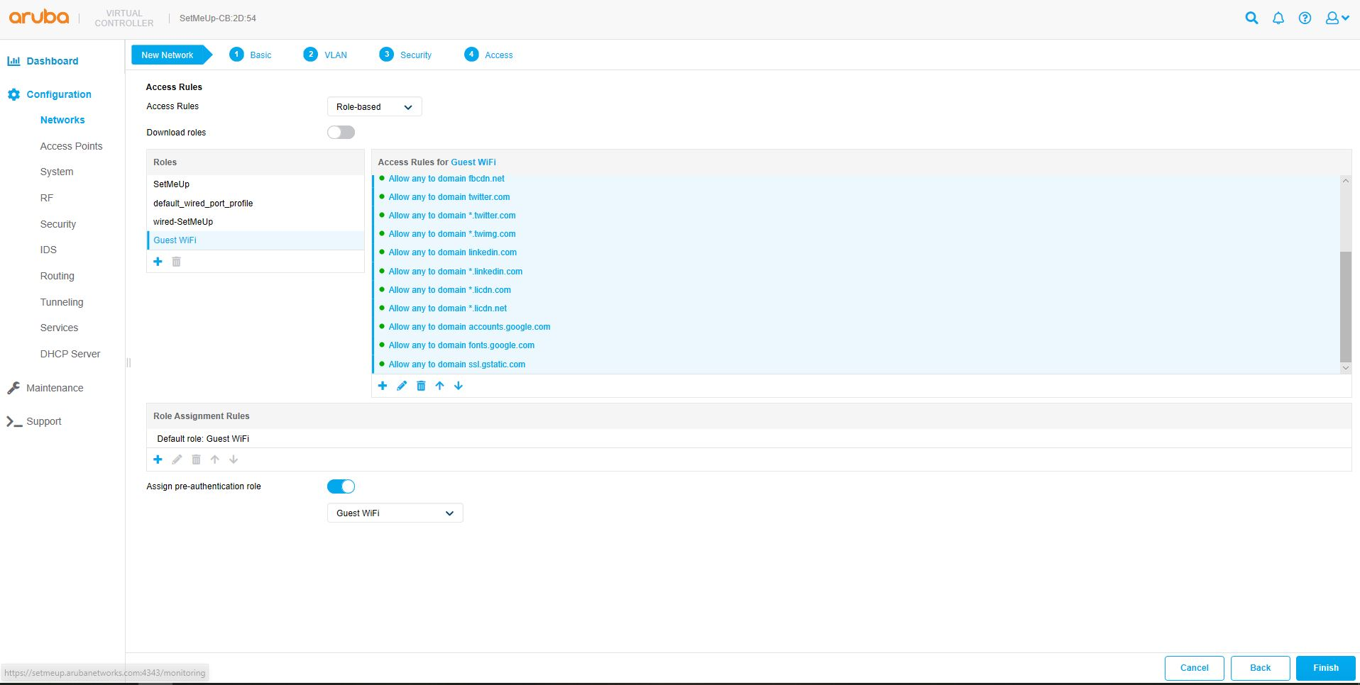Viewport: 1360px width, 685px height.
Task: Delete selected access rule with trash icon
Action: [x=421, y=386]
